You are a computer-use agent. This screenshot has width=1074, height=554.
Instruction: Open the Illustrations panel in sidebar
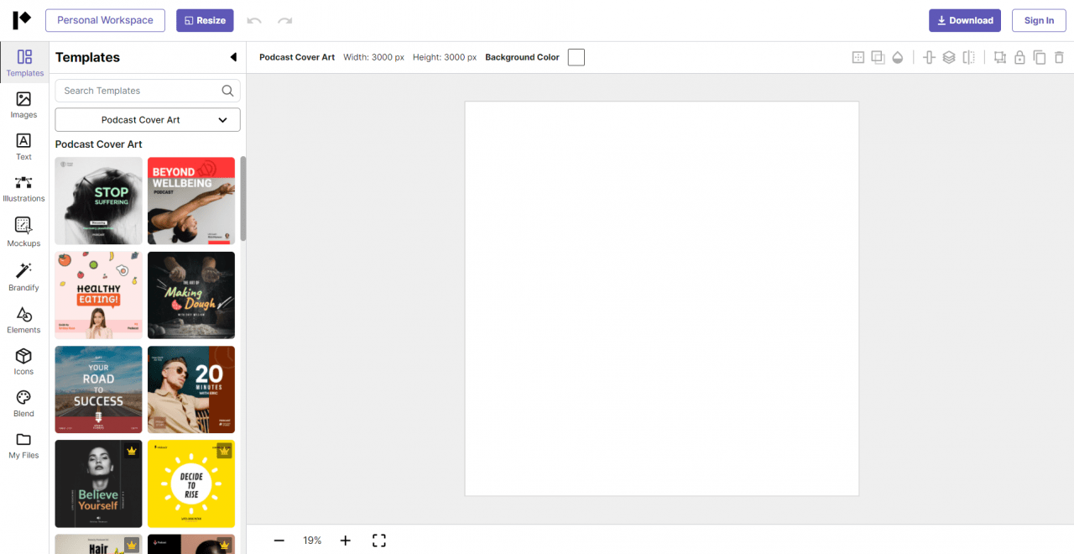[23, 189]
